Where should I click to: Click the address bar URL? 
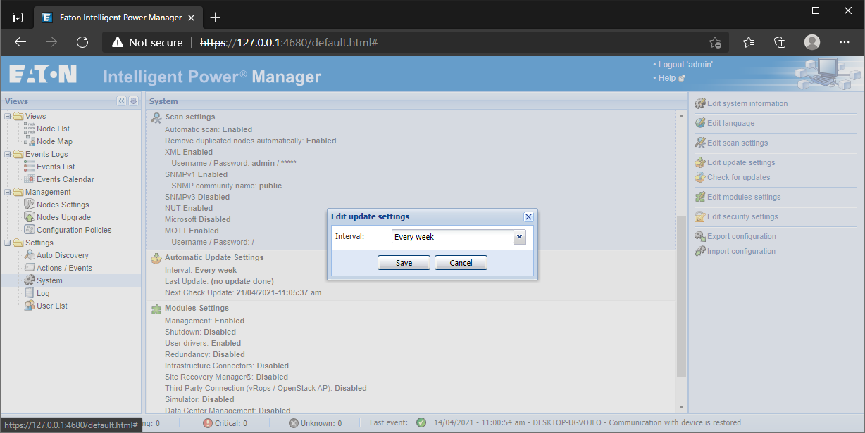pos(289,43)
